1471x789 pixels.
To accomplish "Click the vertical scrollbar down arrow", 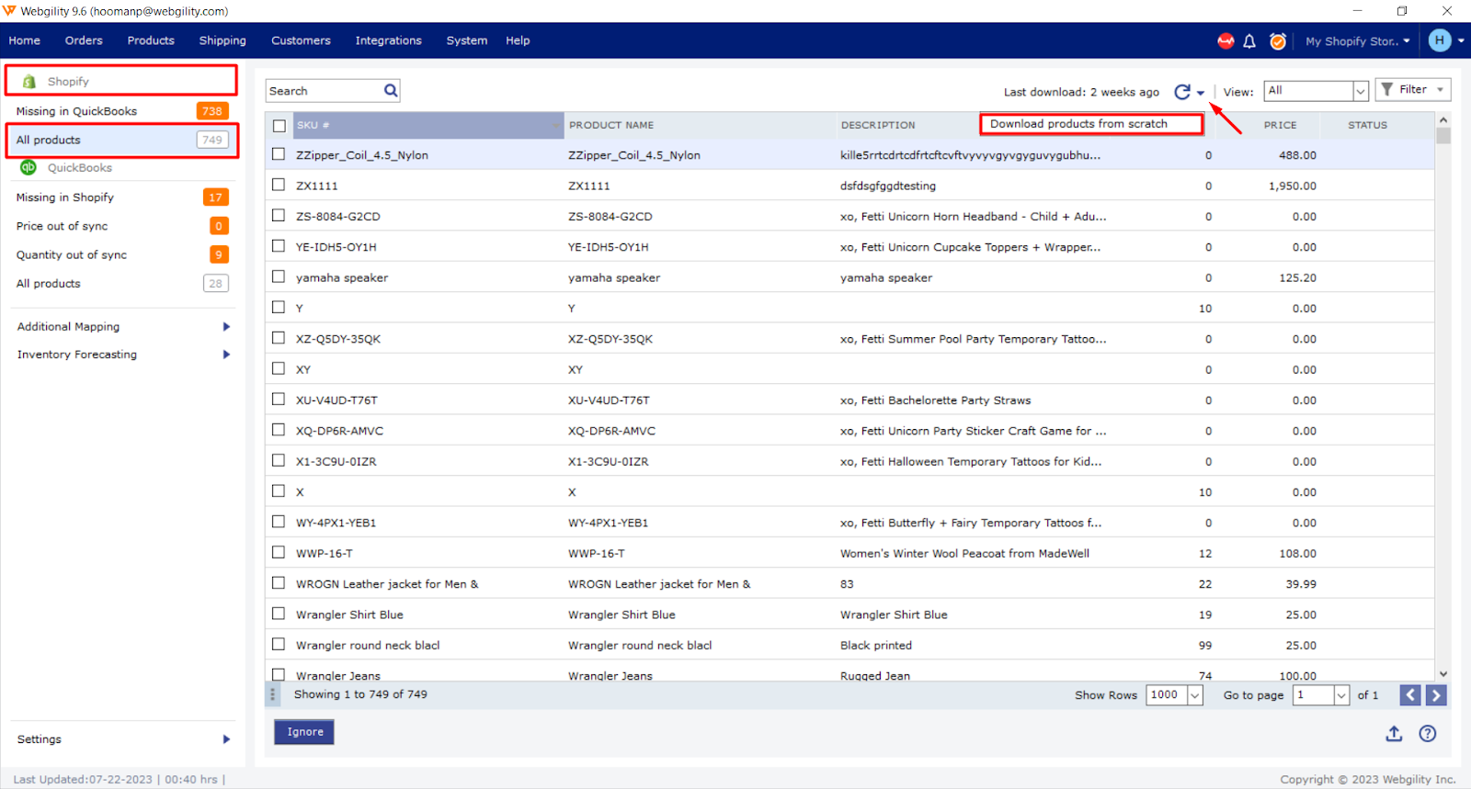I will click(x=1442, y=673).
